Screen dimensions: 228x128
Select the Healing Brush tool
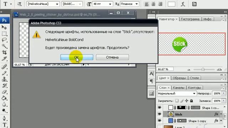[4, 66]
